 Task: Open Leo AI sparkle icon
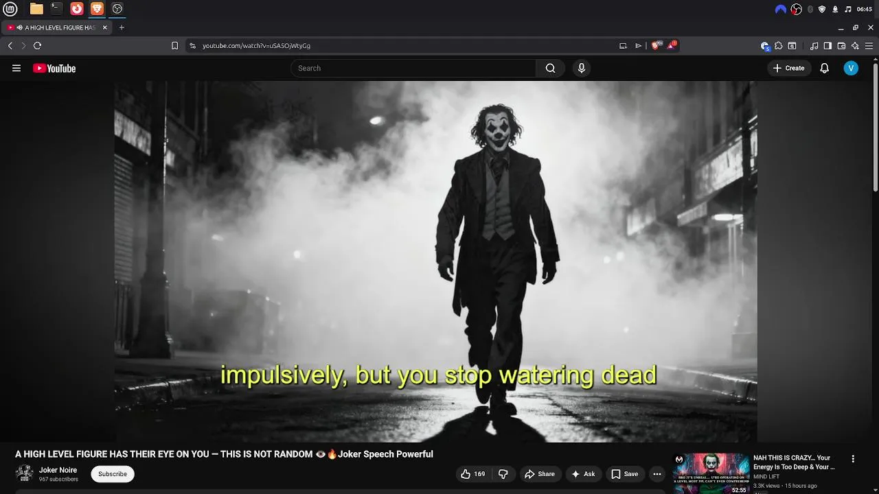click(855, 46)
